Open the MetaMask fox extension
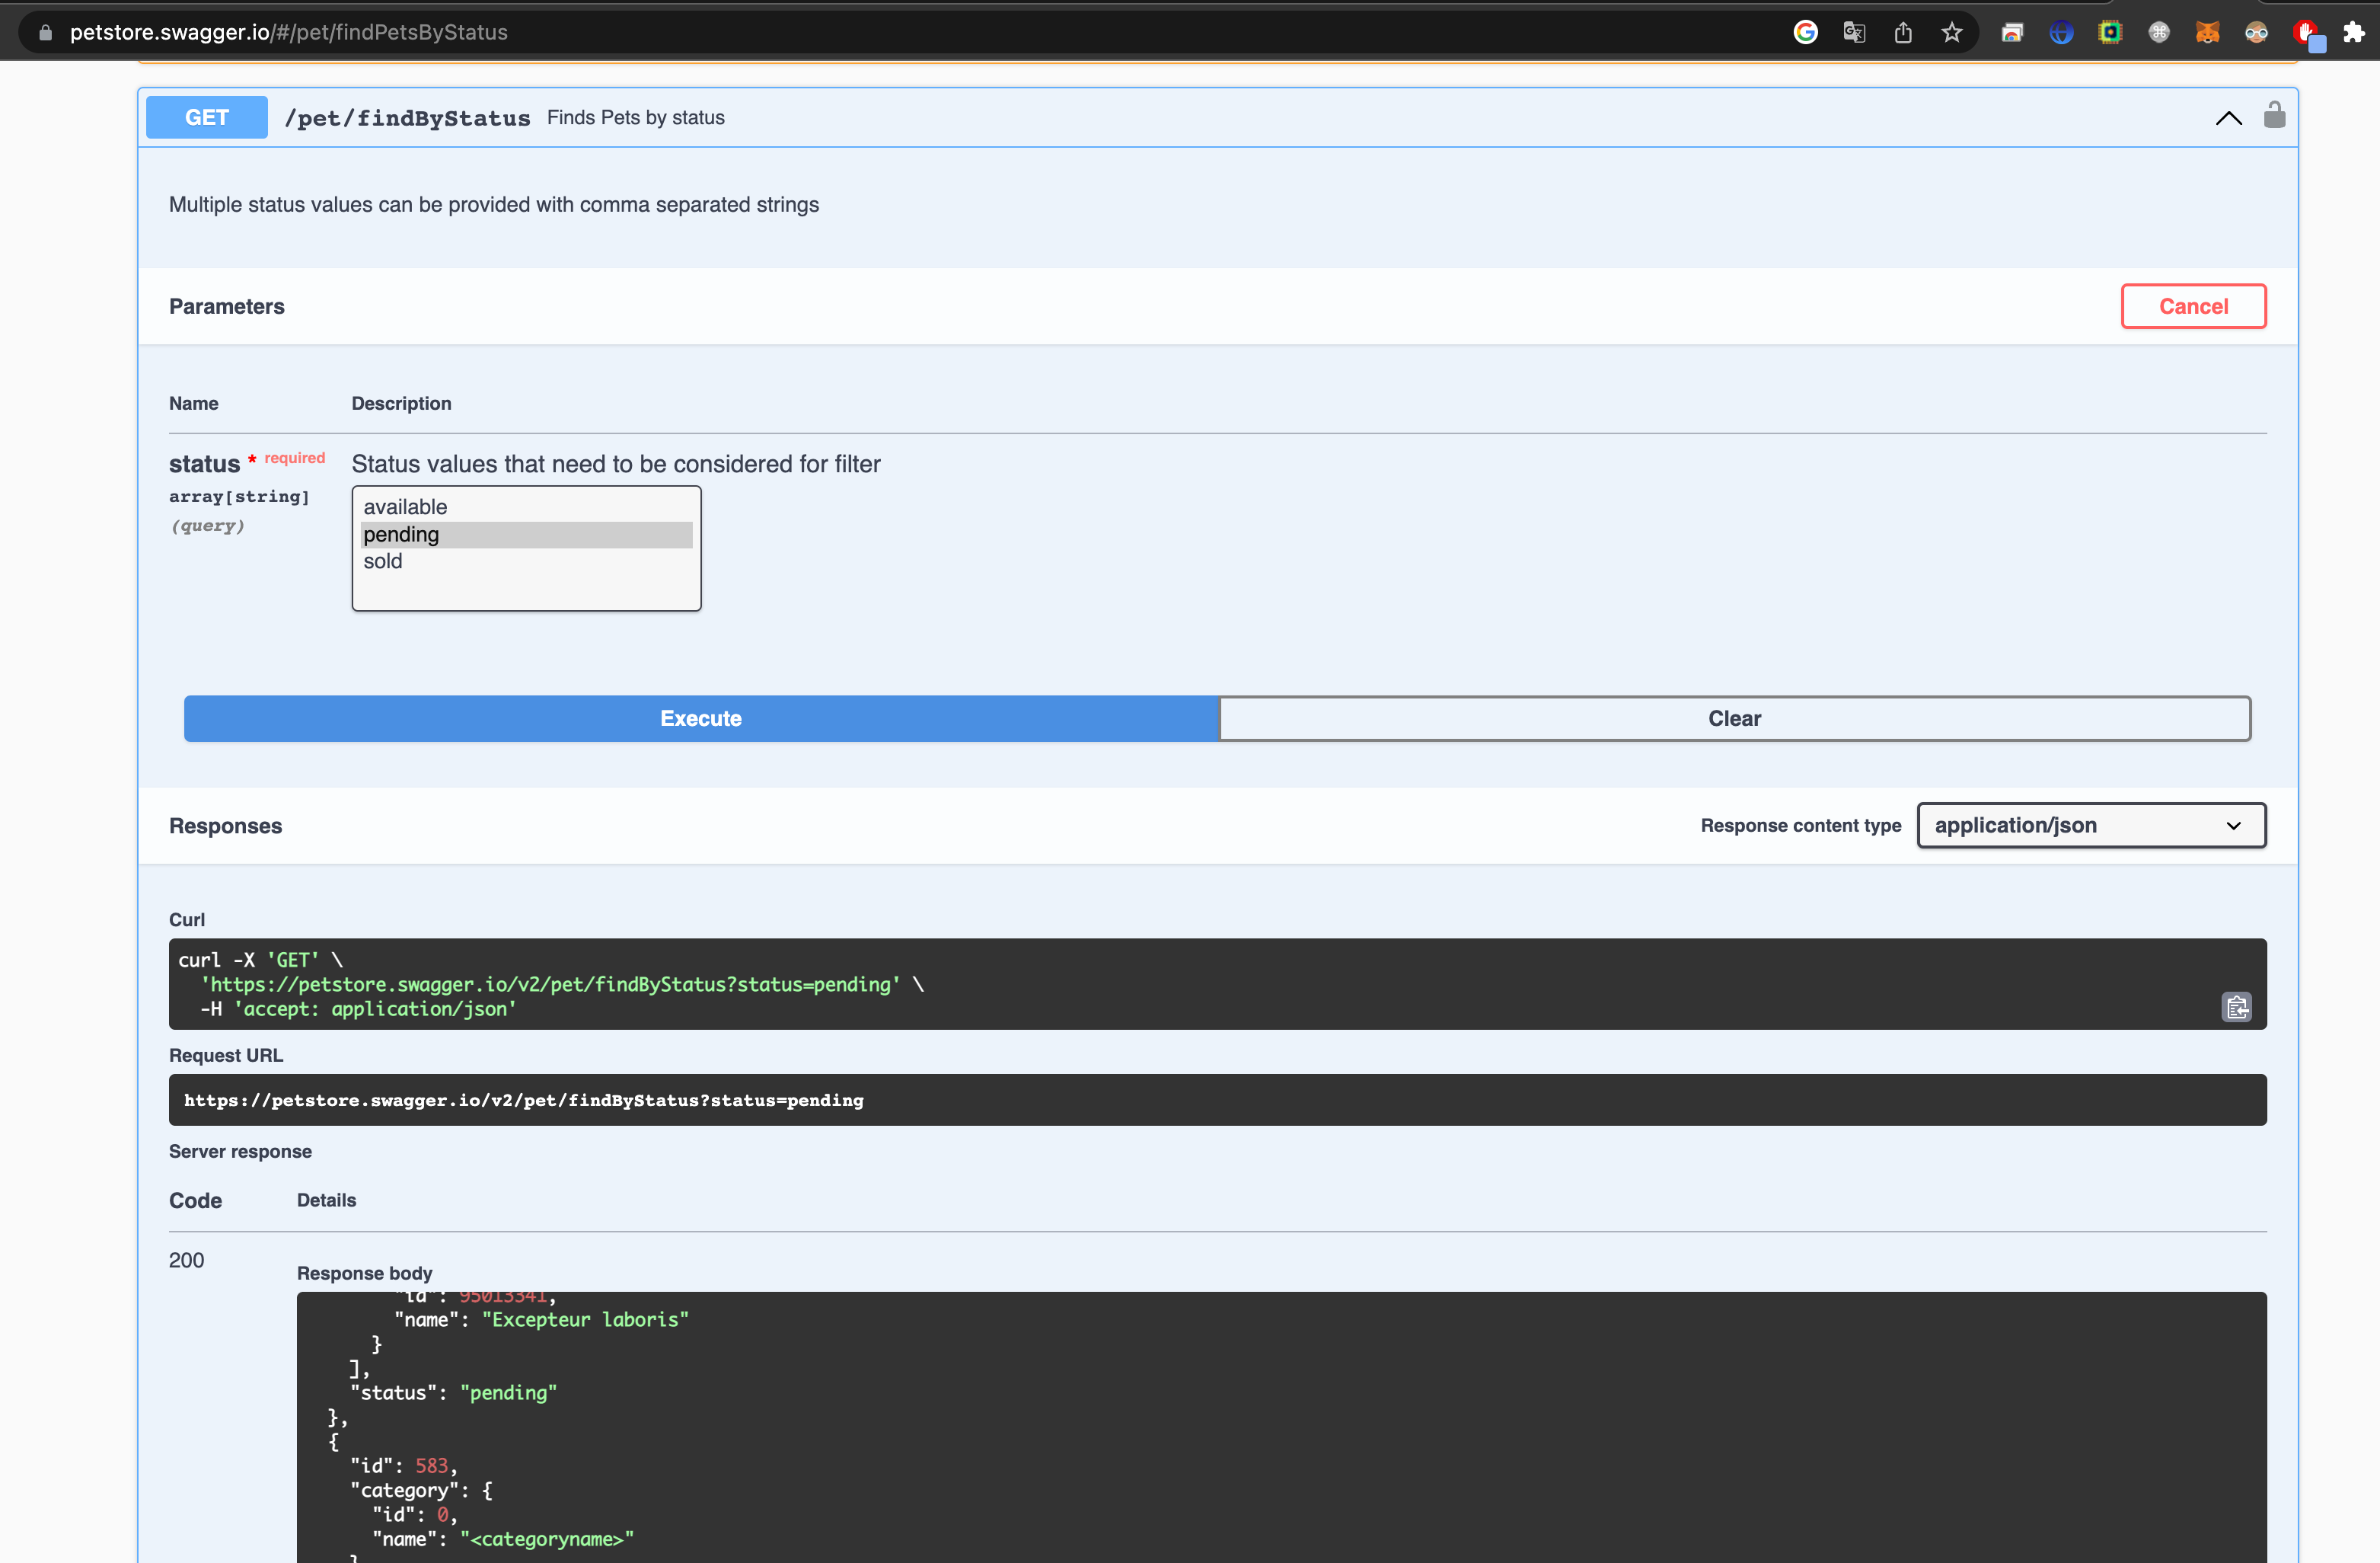Image resolution: width=2380 pixels, height=1563 pixels. tap(2207, 33)
